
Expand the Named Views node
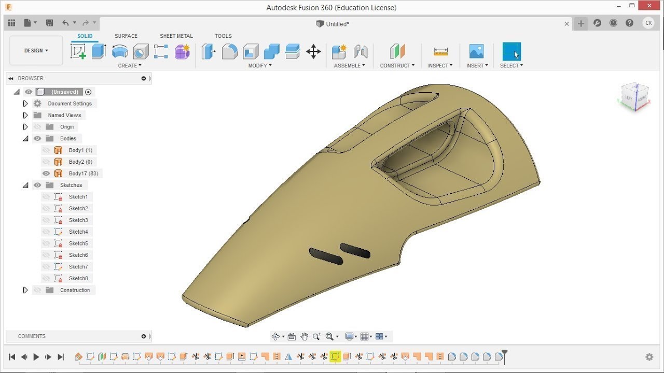pyautogui.click(x=25, y=115)
